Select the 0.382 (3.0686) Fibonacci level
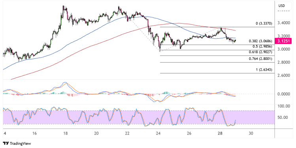The image size is (296, 148). (x=260, y=41)
